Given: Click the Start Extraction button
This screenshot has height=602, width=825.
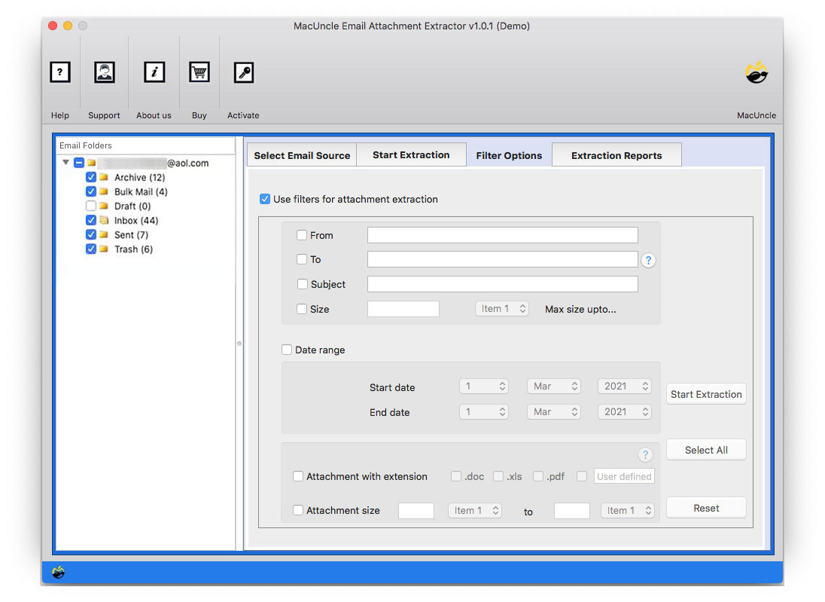Looking at the screenshot, I should click(x=706, y=394).
